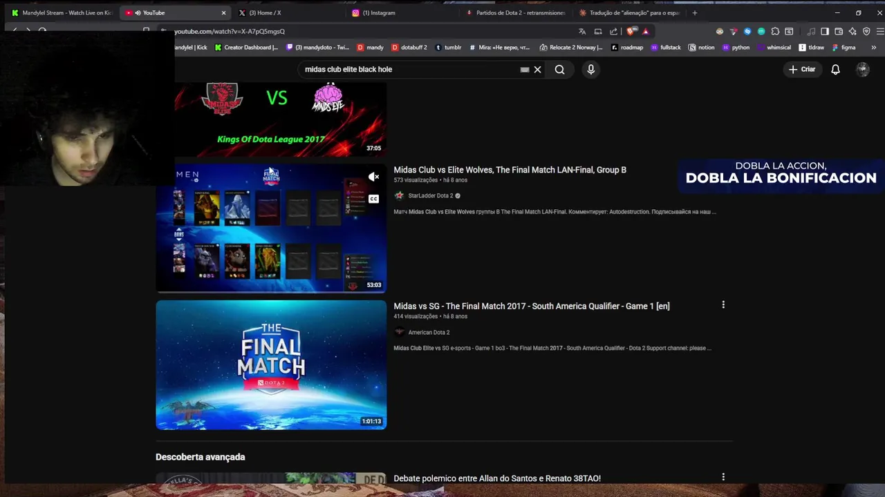
Task: Open more options for Debate polemico video
Action: pyautogui.click(x=723, y=477)
